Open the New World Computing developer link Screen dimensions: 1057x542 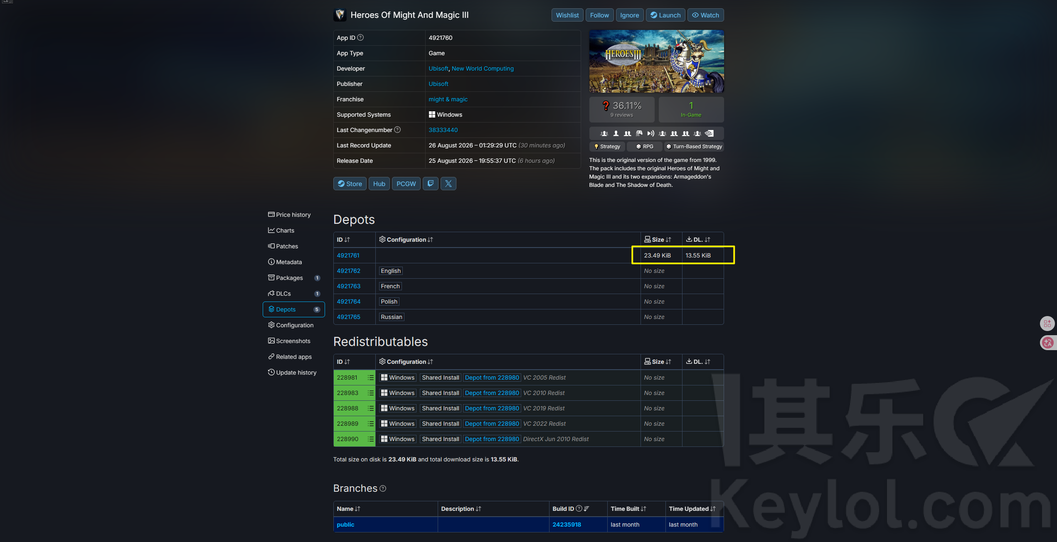(483, 69)
